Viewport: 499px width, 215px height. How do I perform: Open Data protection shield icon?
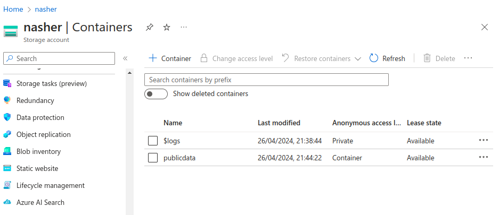click(7, 117)
